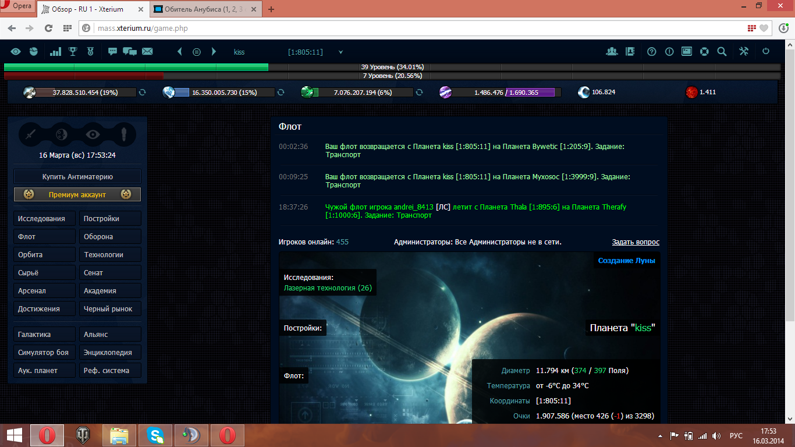
Task: Click Задать вопрос link
Action: point(636,242)
